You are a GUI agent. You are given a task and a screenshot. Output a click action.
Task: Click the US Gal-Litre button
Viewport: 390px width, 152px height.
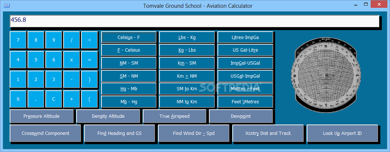[245, 50]
